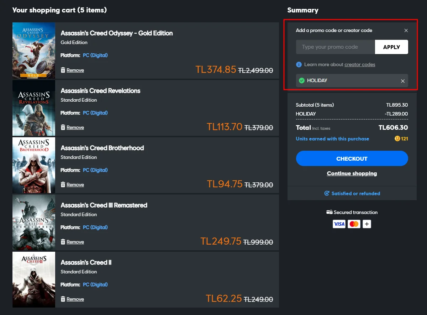The height and width of the screenshot is (315, 427).
Task: Open Assassin's Creed Odyssey cover thumbnail
Action: click(x=34, y=50)
